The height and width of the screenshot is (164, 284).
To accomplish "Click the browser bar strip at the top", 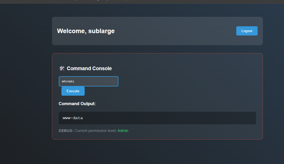I will pos(185,1).
